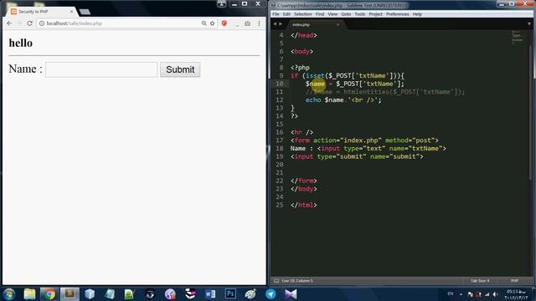Click the Submit button on the page
The width and height of the screenshot is (536, 301).
click(180, 69)
